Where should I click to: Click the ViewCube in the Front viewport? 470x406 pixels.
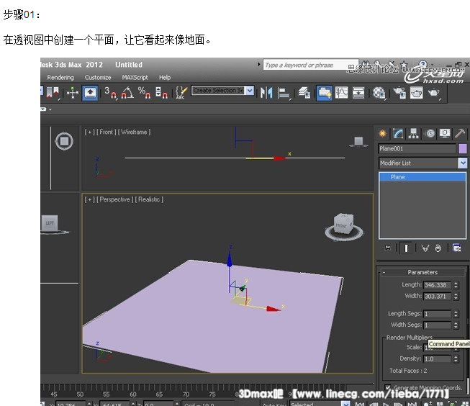pyautogui.click(x=358, y=142)
